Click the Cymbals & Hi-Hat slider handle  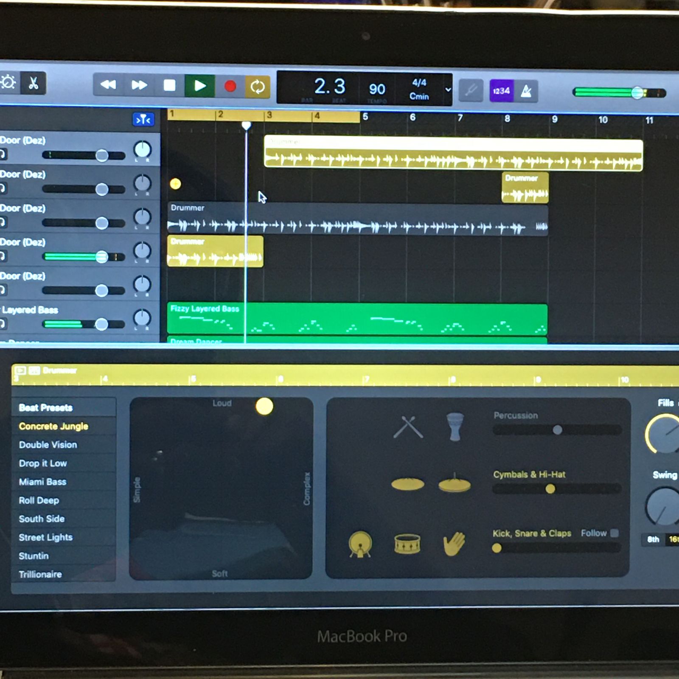[550, 489]
